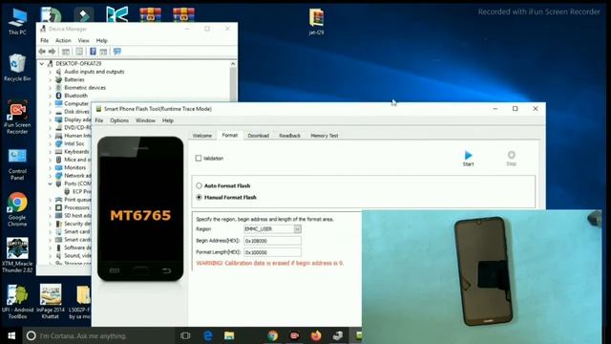
Task: Open Device Manager Action menu
Action: [63, 40]
